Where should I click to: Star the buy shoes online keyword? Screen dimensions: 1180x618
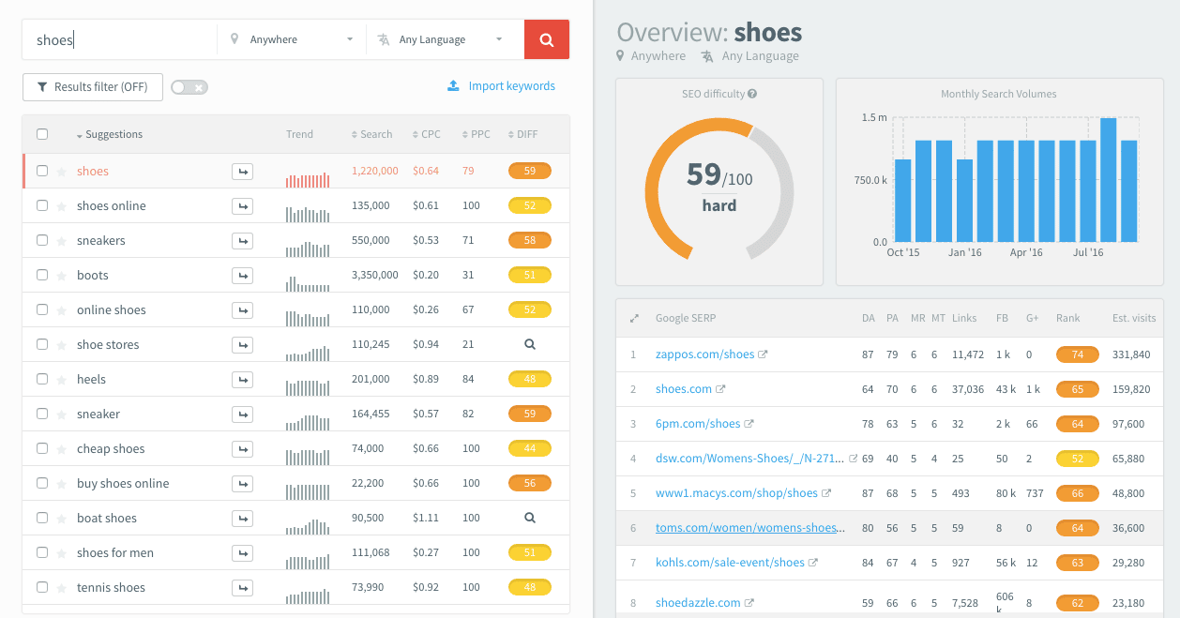(x=62, y=484)
